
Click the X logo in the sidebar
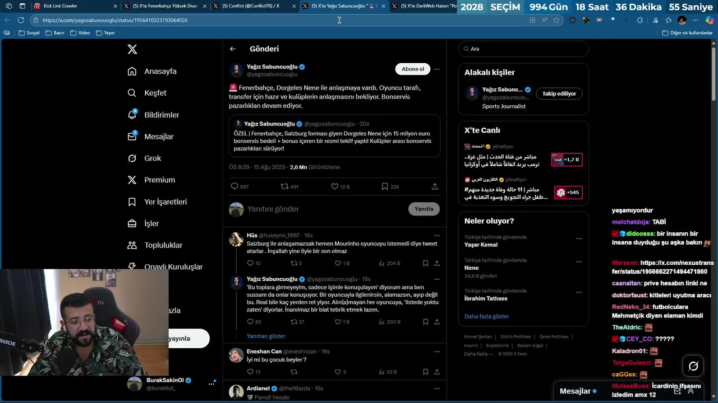132,49
